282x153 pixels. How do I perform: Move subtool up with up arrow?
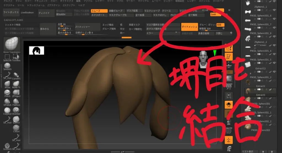point(263,152)
